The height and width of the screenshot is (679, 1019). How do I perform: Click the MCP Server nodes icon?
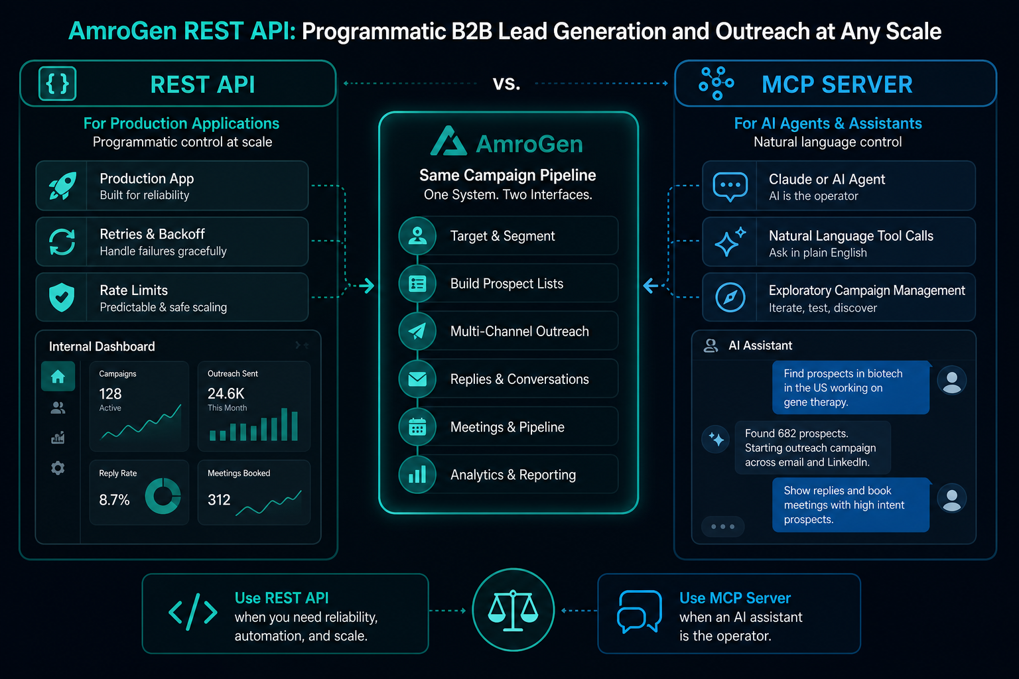coord(716,84)
